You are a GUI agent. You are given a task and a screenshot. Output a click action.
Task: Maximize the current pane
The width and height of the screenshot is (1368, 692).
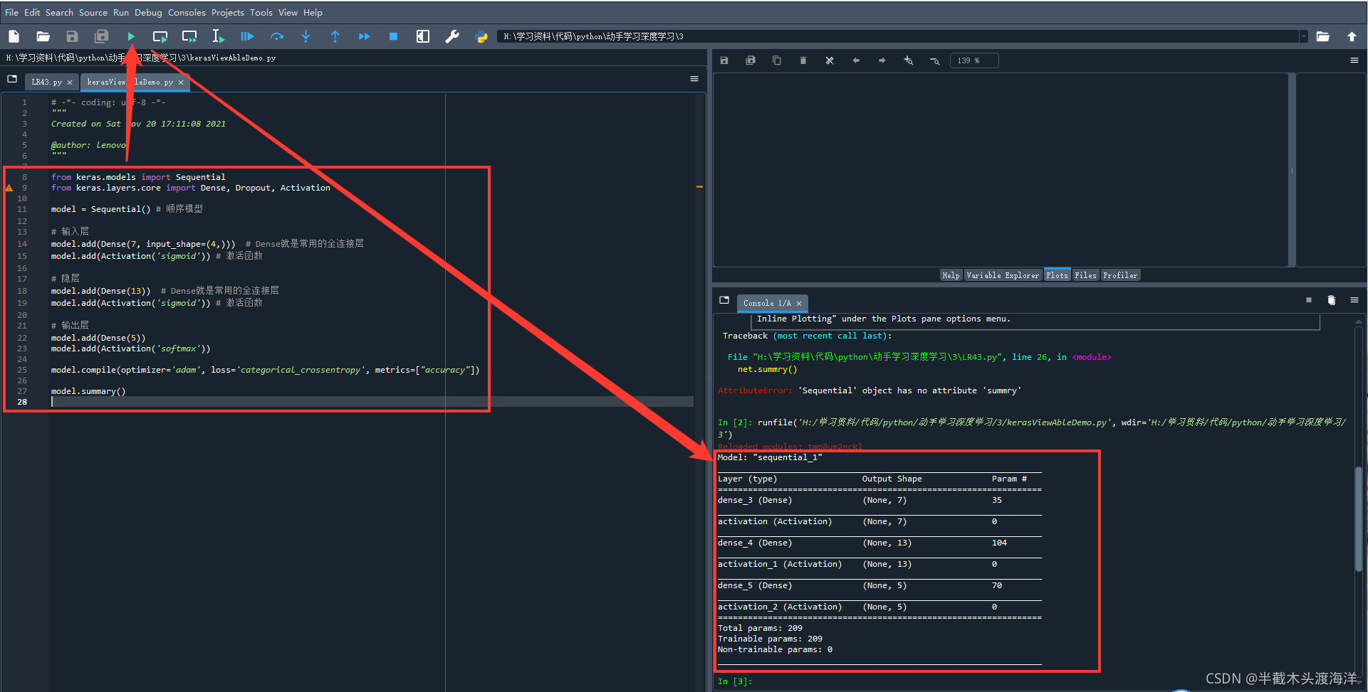point(423,36)
